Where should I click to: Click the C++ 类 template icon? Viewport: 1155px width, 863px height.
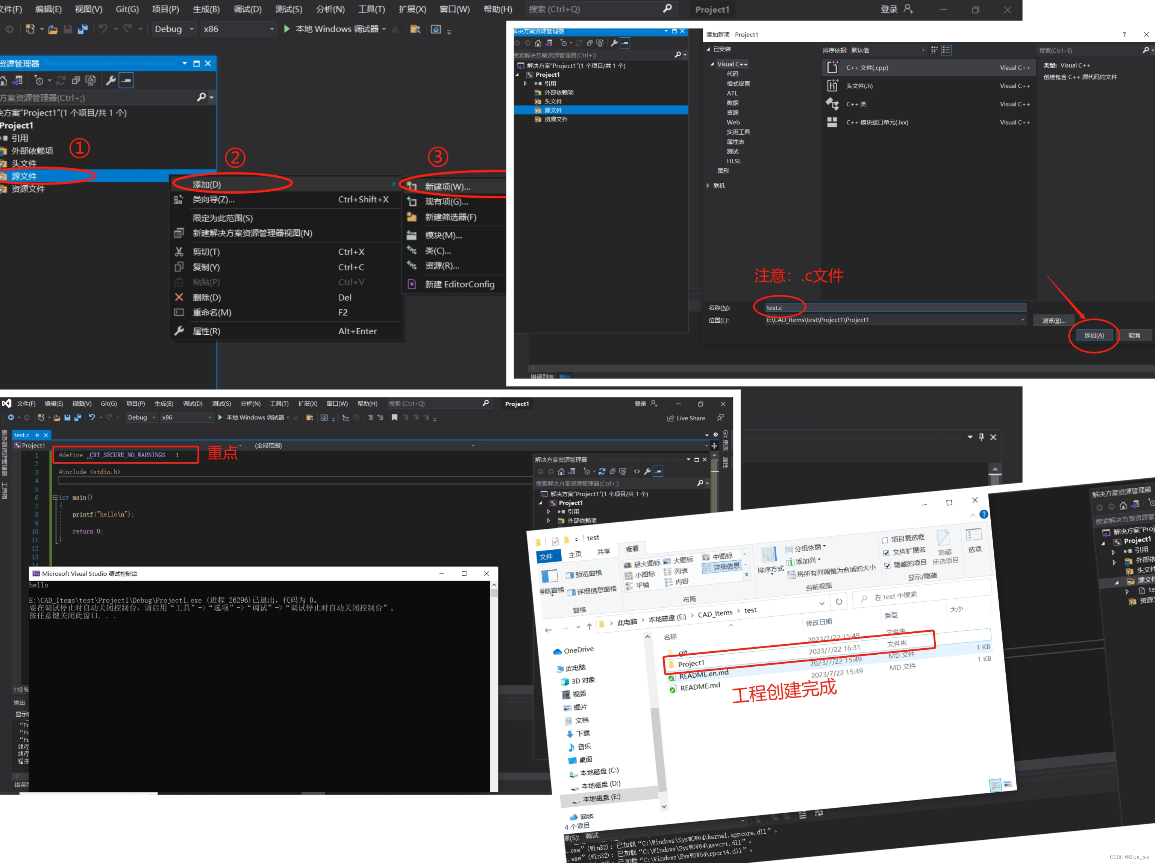[832, 104]
